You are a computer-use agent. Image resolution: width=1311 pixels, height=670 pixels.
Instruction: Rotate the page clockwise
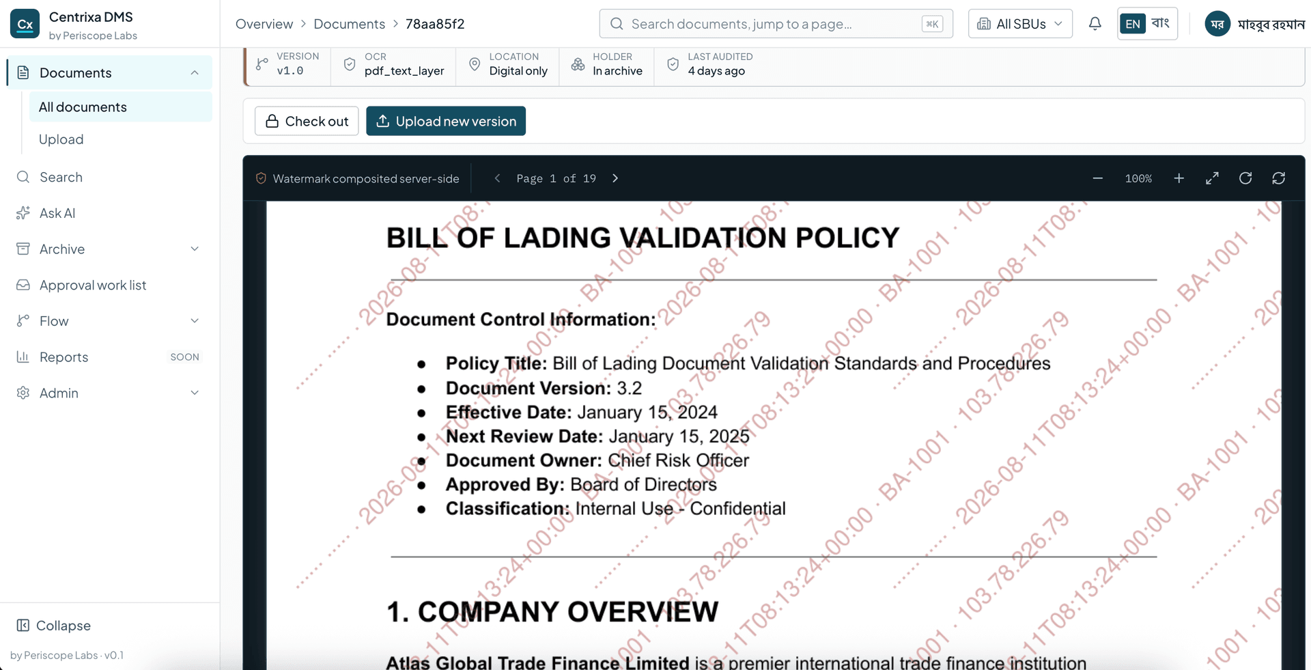(x=1245, y=178)
